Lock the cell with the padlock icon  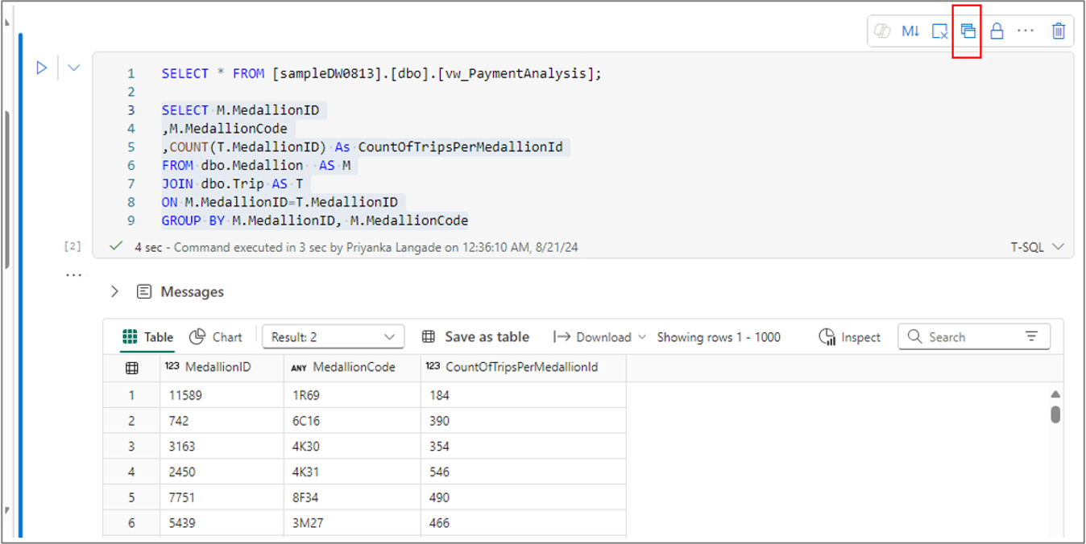[x=997, y=31]
